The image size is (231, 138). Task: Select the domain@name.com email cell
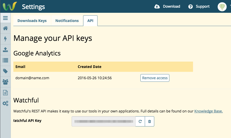tap(32, 78)
